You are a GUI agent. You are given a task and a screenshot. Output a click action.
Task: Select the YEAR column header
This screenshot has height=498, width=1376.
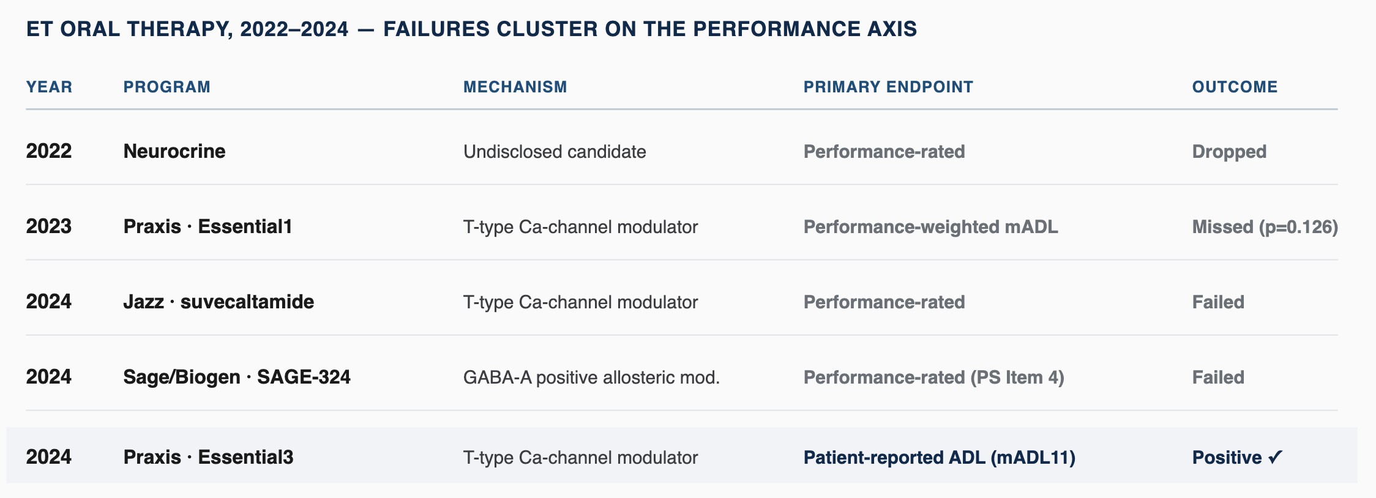click(x=49, y=87)
